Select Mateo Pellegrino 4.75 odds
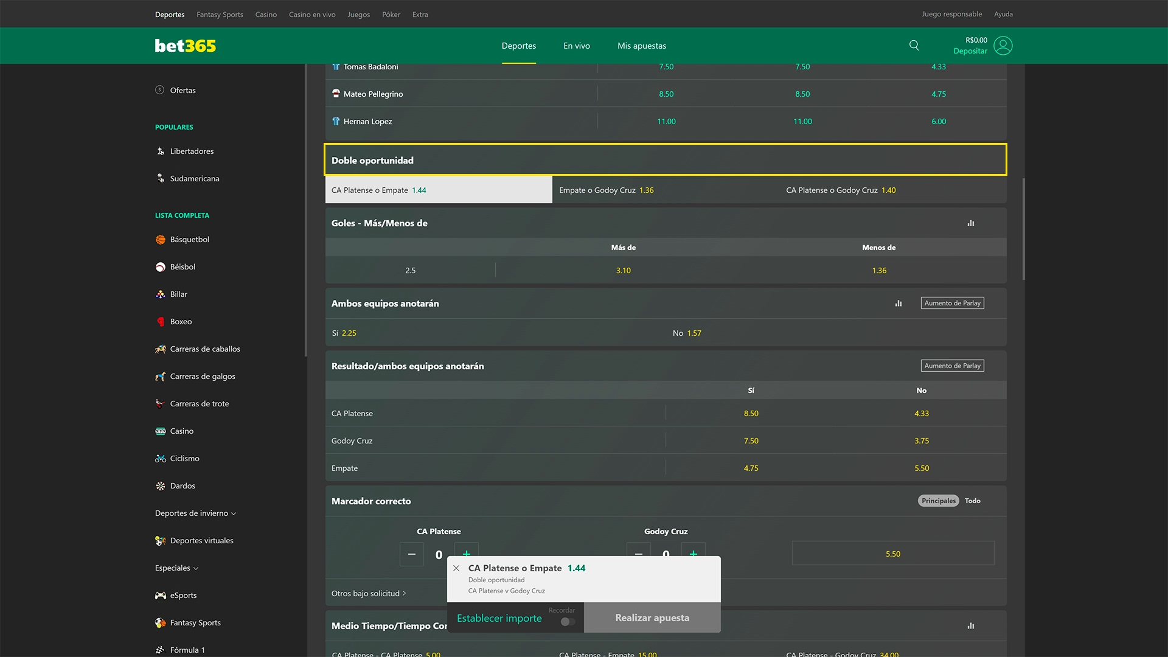The image size is (1168, 657). tap(938, 94)
